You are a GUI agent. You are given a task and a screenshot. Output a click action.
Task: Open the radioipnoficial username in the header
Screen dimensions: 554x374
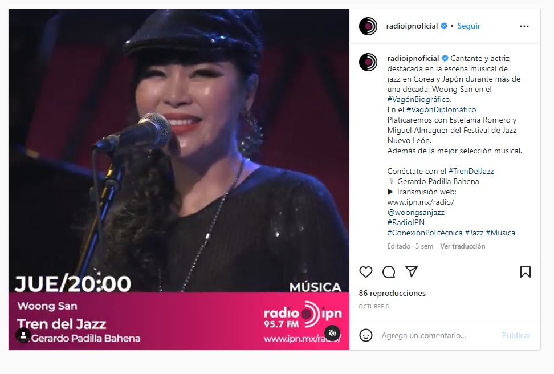tap(412, 26)
